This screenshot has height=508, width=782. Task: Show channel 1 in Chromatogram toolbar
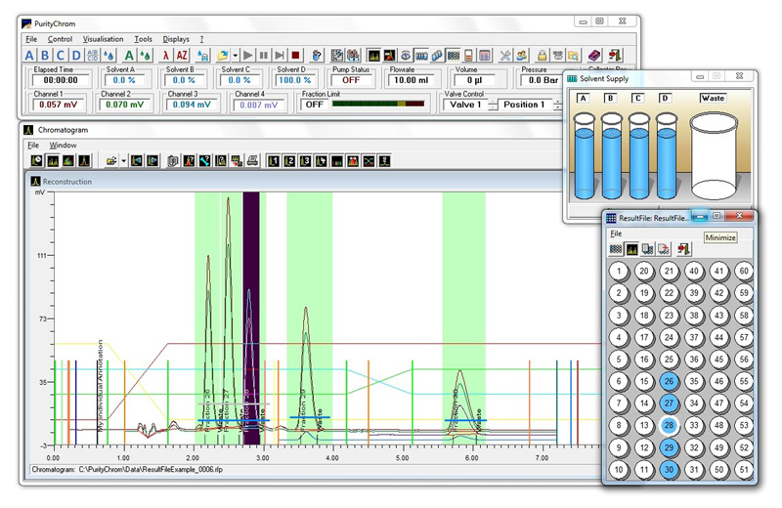coord(274,160)
